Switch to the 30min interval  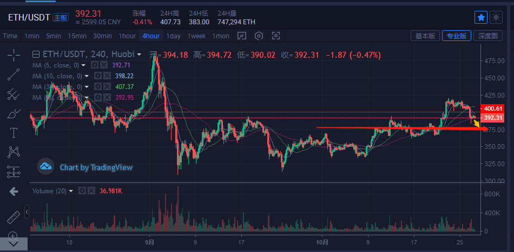102,36
